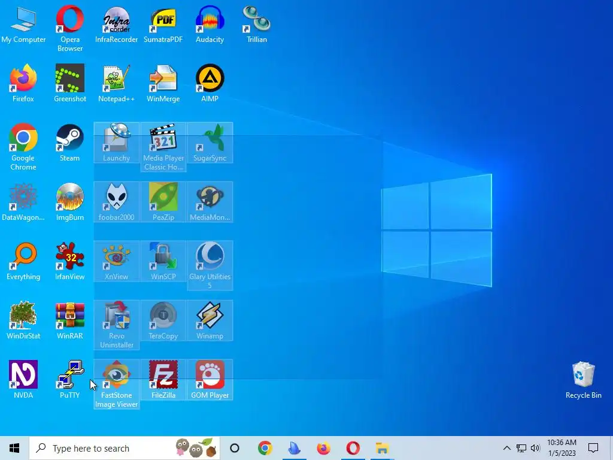Click the foobar2000 shortcut icon

pos(117,202)
